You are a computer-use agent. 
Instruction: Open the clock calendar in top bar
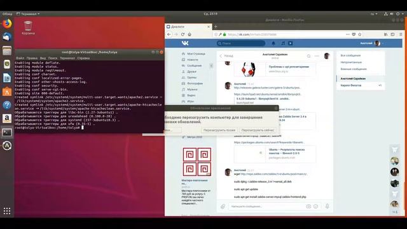[210, 14]
